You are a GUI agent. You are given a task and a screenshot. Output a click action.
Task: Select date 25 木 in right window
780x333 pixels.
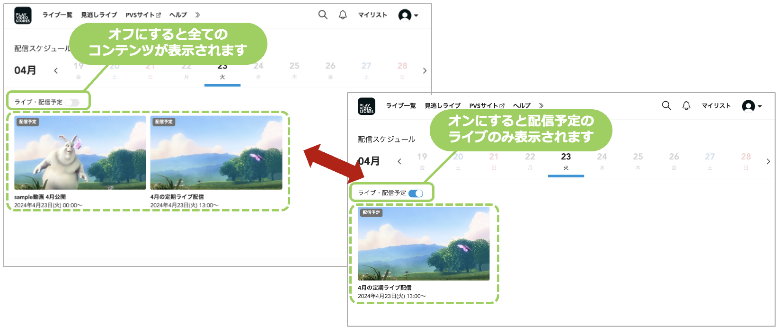tap(638, 161)
